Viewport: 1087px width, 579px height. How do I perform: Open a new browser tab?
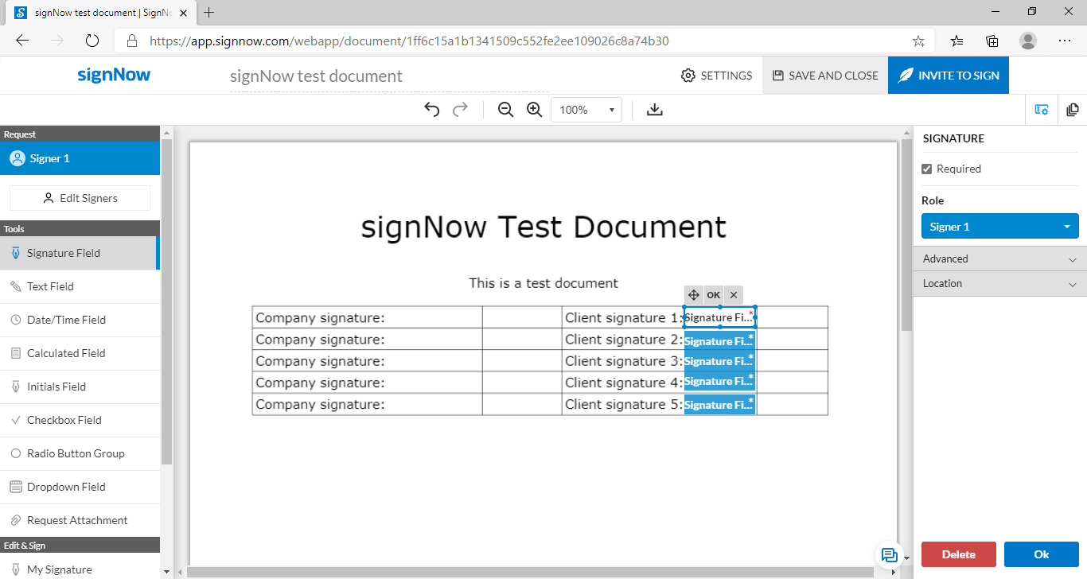(x=209, y=12)
